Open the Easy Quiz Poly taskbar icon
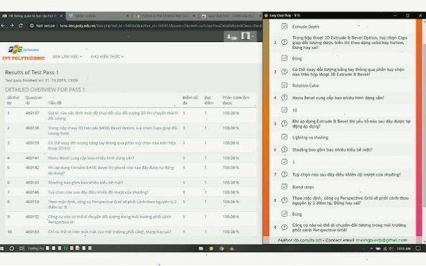 point(232,249)
